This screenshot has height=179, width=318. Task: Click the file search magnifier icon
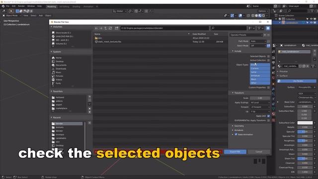click(213, 28)
